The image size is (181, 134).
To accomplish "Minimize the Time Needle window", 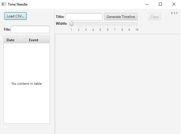I will 147,4.
